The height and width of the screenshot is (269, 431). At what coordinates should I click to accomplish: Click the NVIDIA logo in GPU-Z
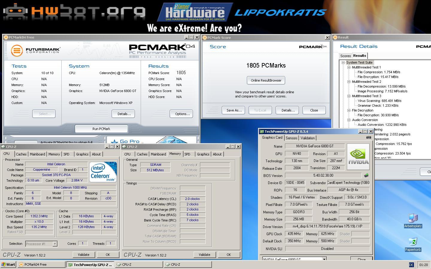tap(358, 157)
